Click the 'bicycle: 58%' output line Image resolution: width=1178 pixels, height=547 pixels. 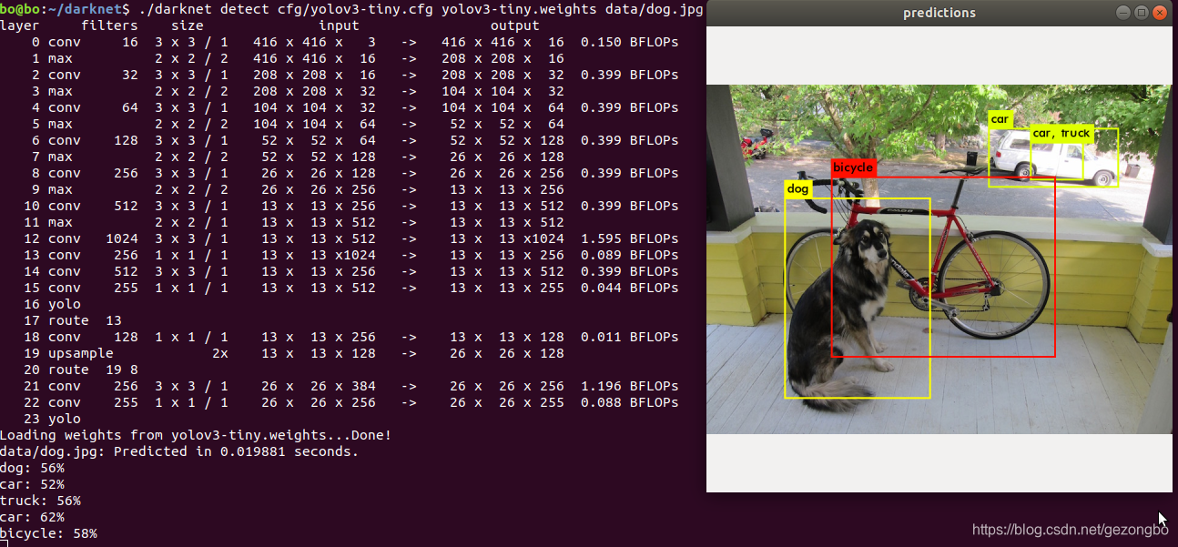48,533
